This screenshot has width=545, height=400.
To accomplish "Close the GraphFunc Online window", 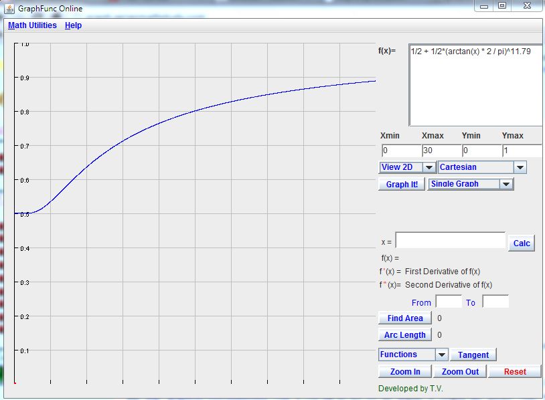I will (527, 6).
